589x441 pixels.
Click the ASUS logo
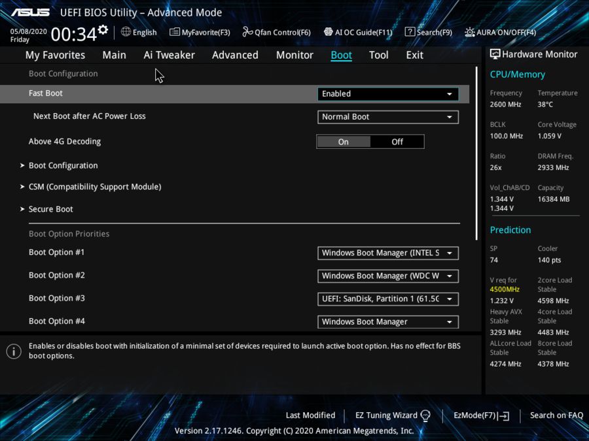tap(30, 12)
